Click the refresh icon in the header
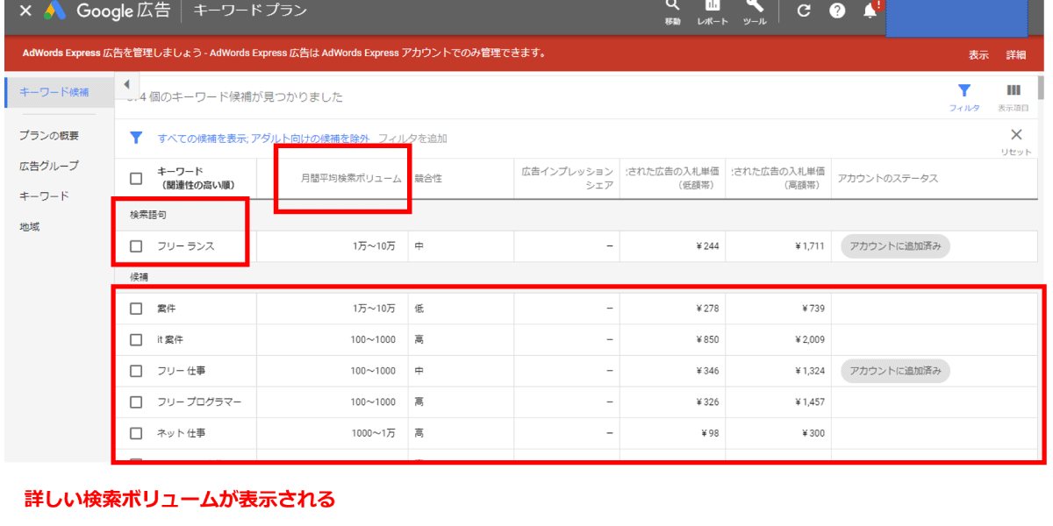 point(804,11)
